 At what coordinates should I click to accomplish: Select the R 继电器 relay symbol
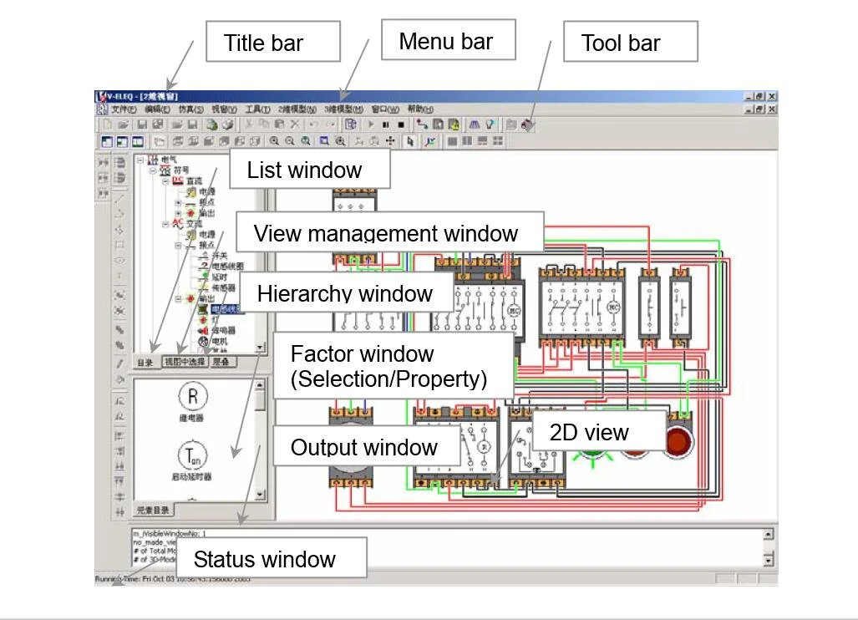pos(192,397)
